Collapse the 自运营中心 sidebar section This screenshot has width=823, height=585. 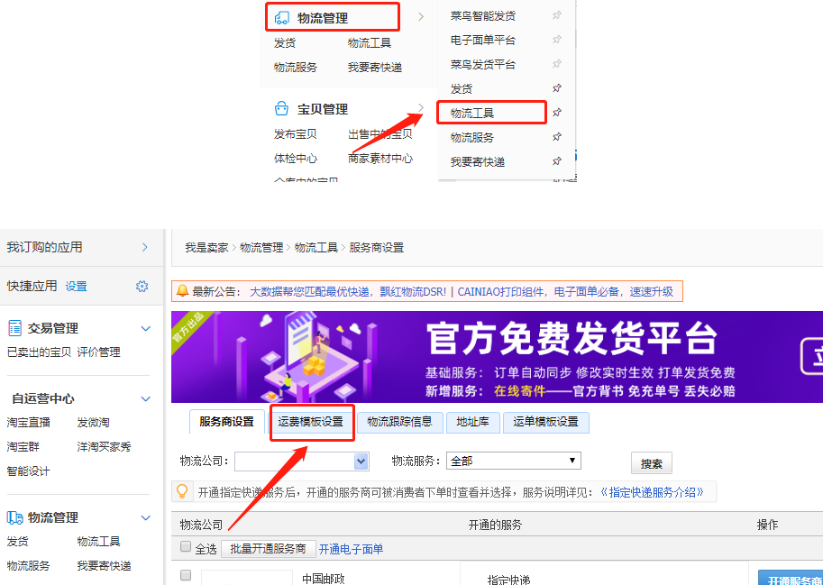pyautogui.click(x=146, y=399)
